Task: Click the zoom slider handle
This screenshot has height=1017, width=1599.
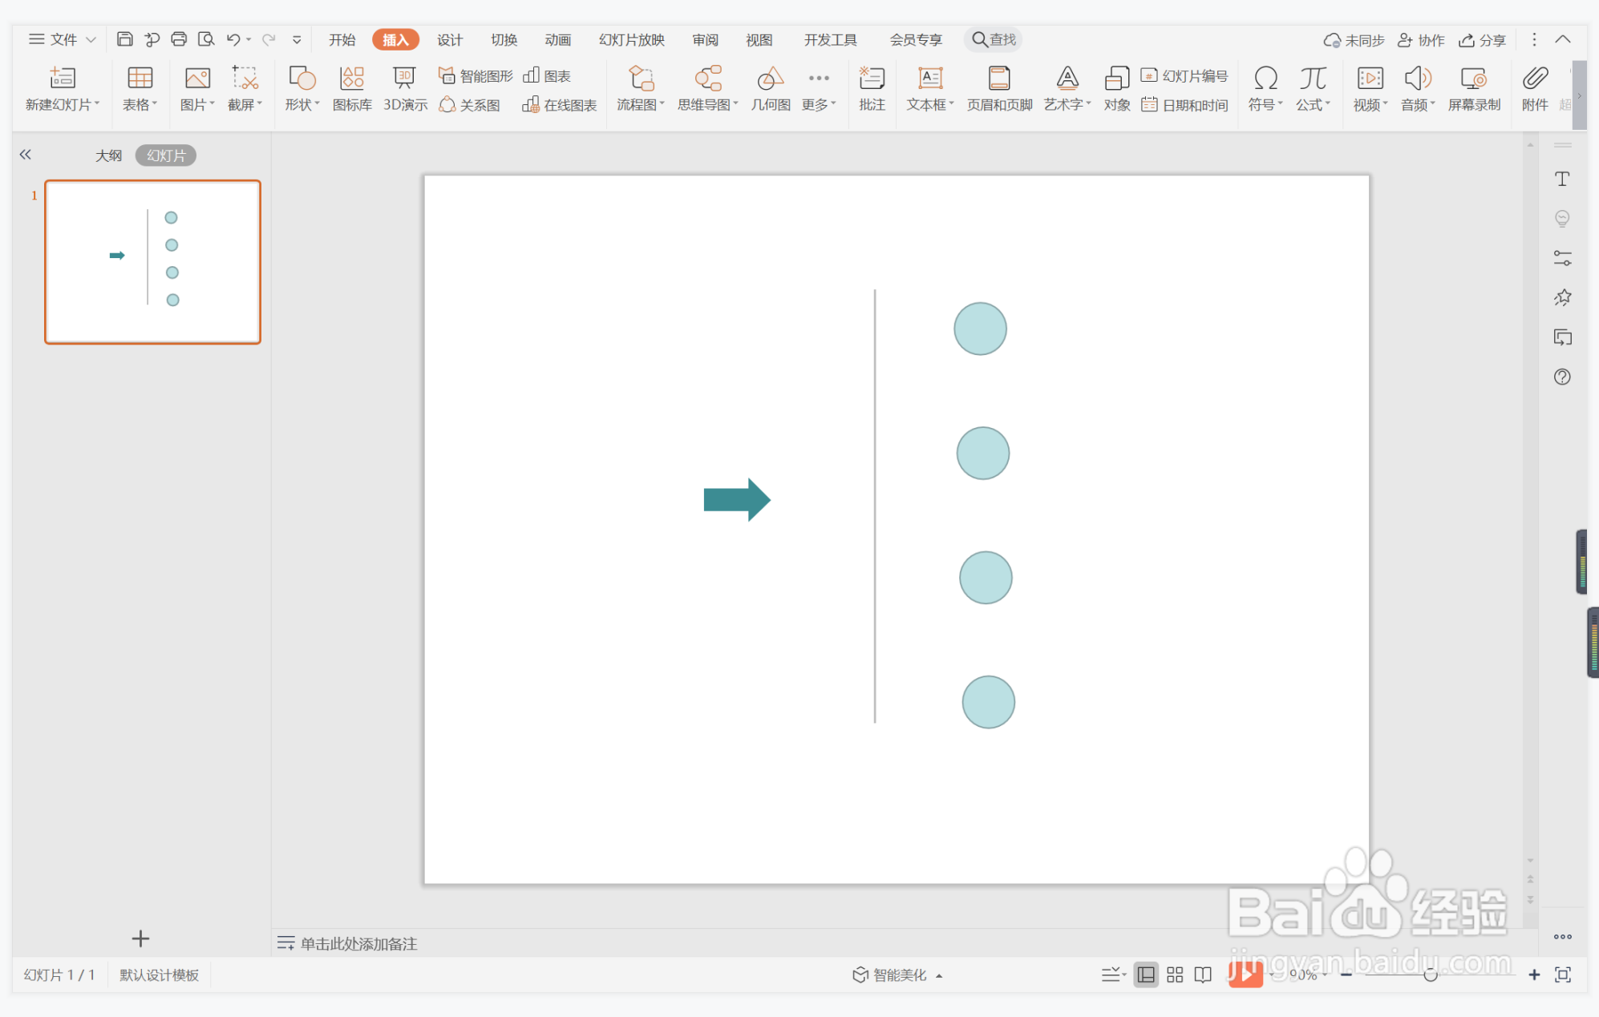Action: pyautogui.click(x=1430, y=975)
